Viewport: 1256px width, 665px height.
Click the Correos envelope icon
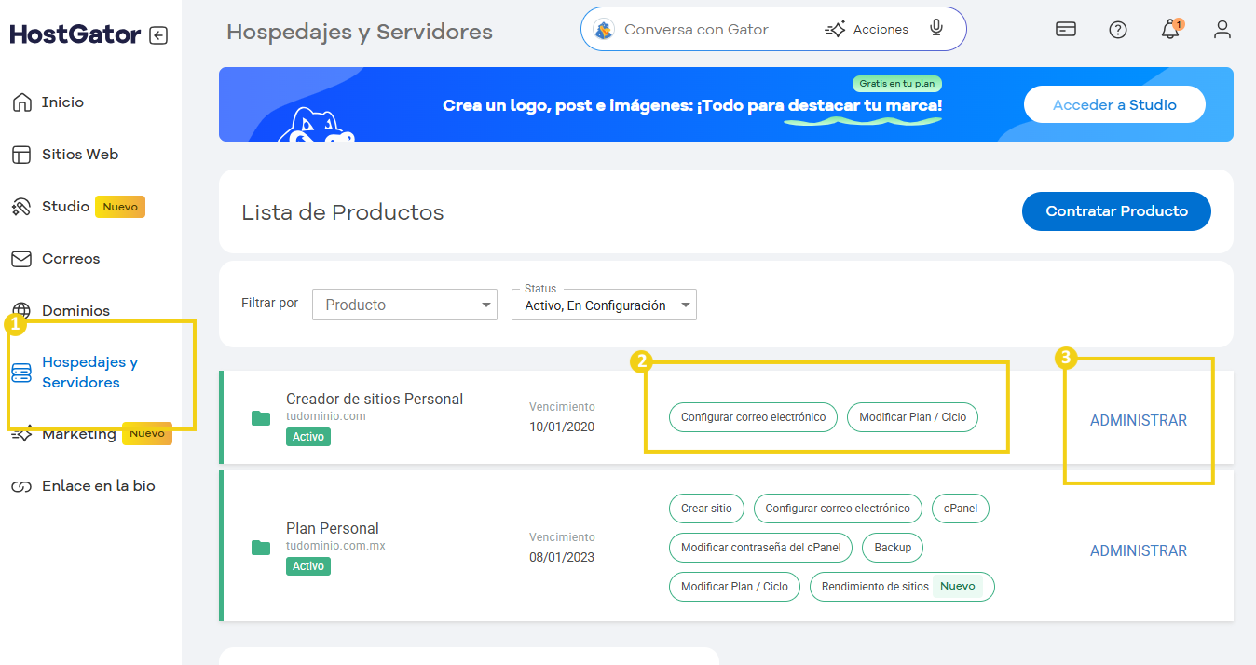(x=21, y=259)
